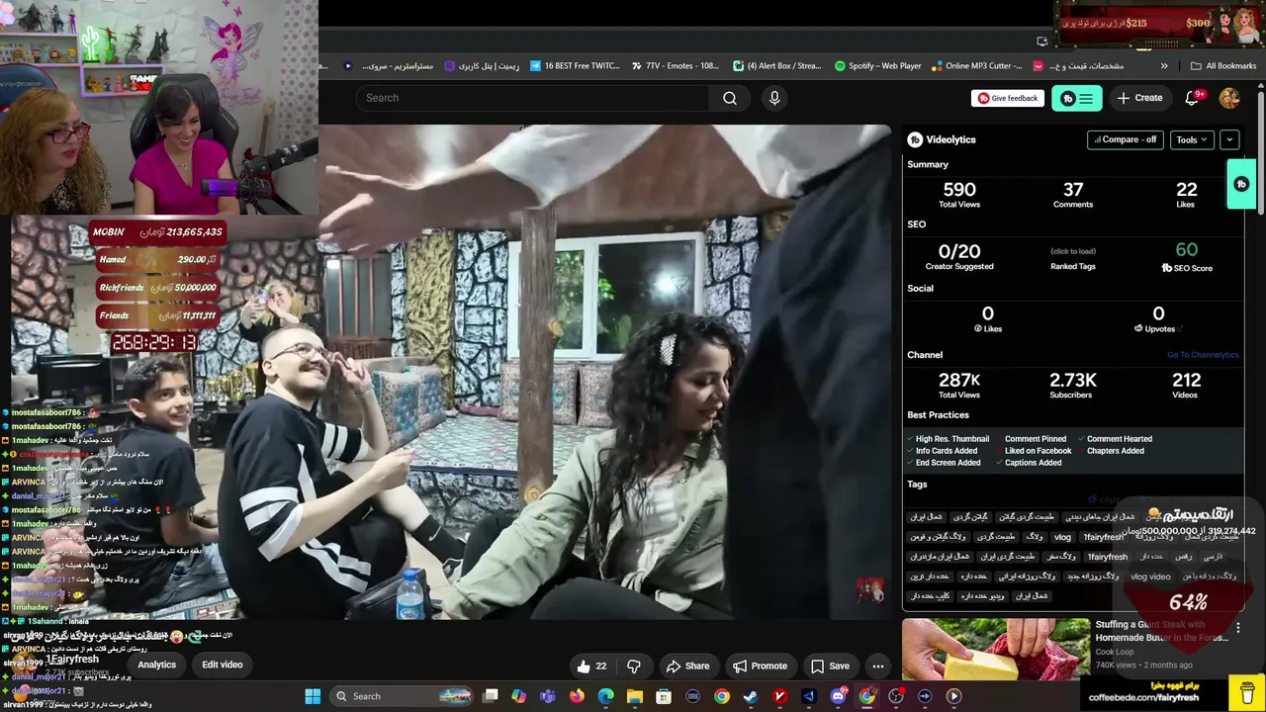Viewport: 1266px width, 712px height.
Task: Click the Promote button
Action: point(760,666)
